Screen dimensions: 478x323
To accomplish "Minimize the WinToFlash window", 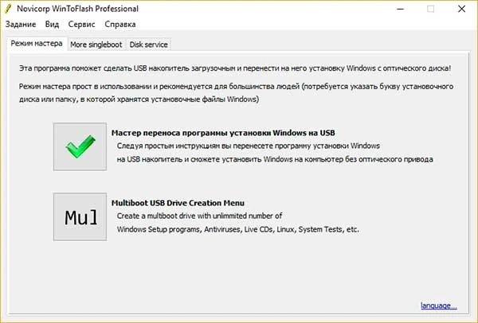I will pos(400,9).
